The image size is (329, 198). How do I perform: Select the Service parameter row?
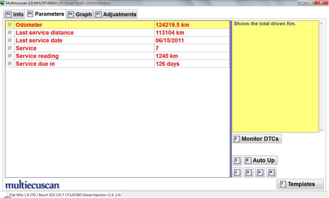coord(84,48)
